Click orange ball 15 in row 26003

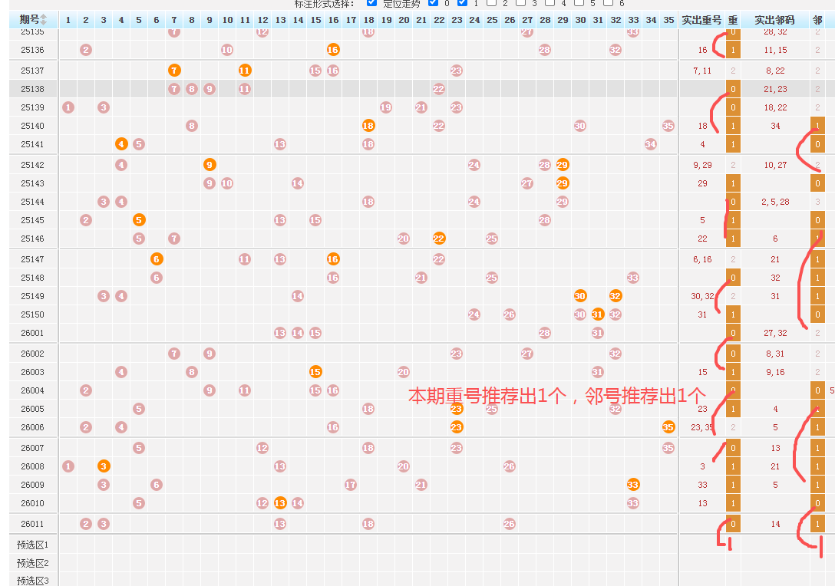[x=315, y=372]
